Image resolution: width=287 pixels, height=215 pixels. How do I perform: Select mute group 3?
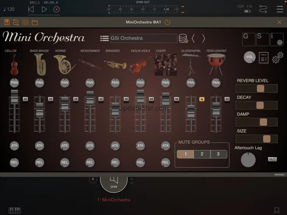(x=219, y=154)
